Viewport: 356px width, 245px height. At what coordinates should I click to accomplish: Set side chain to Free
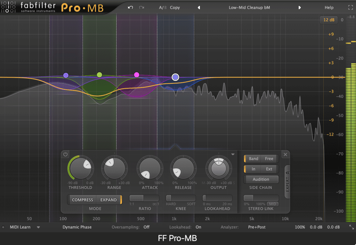coord(269,159)
